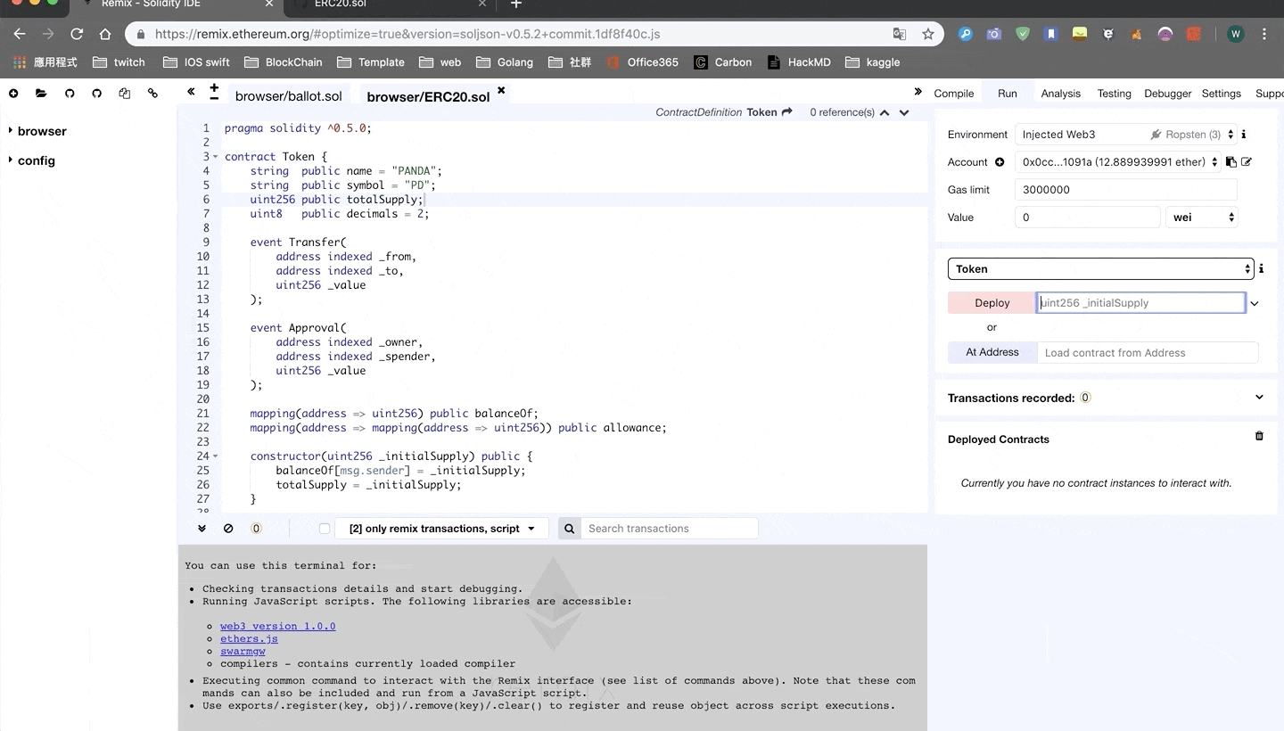Open the Debugger tab

[x=1167, y=93]
